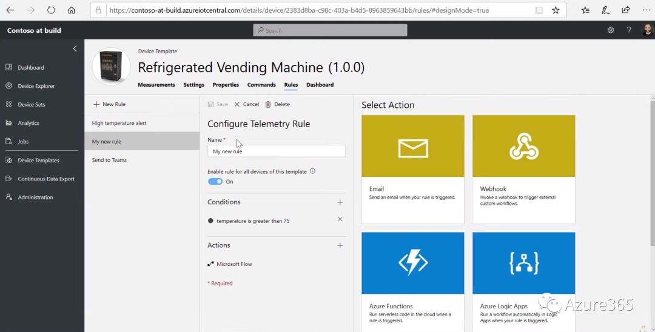Screen dimensions: 655x332
Task: Toggle off enable rule for all devices
Action: point(215,182)
